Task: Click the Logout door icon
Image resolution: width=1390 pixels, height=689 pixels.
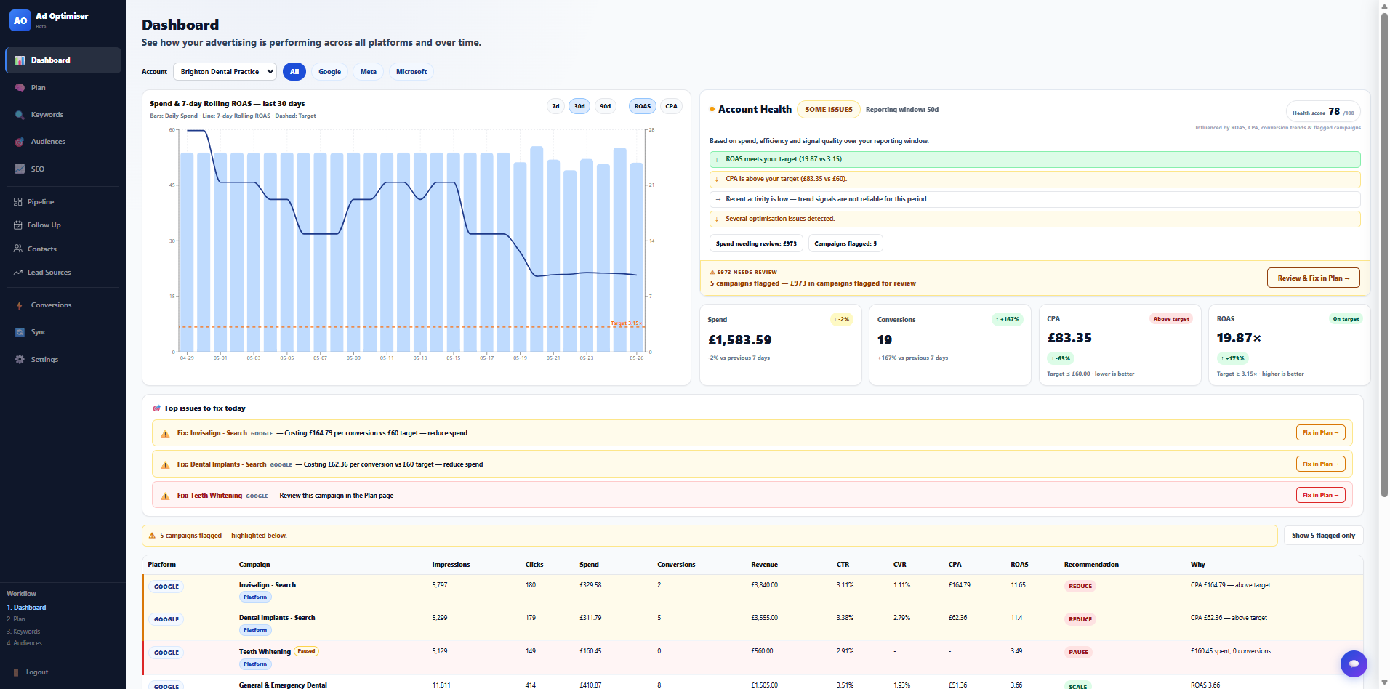Action: (16, 672)
